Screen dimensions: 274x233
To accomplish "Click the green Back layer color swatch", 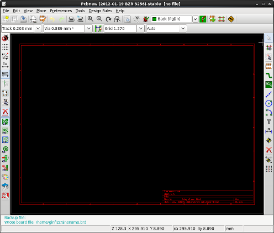I will 155,19.
